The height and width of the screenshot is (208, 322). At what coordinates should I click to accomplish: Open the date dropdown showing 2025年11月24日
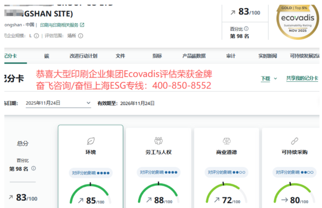[58, 103]
